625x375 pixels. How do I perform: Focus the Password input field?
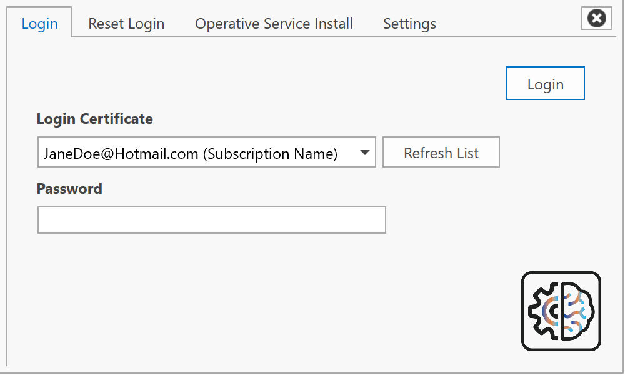211,220
